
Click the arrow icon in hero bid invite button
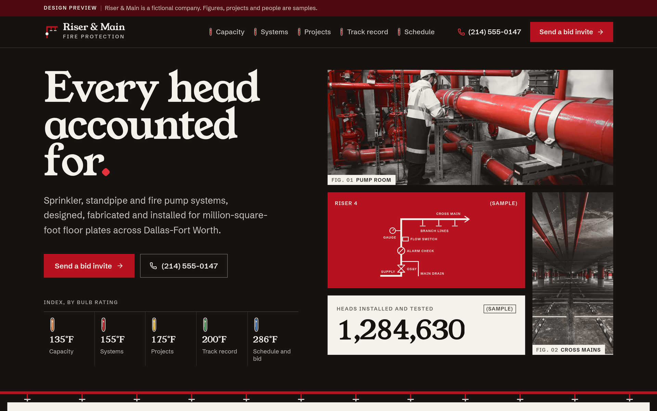[x=120, y=266]
